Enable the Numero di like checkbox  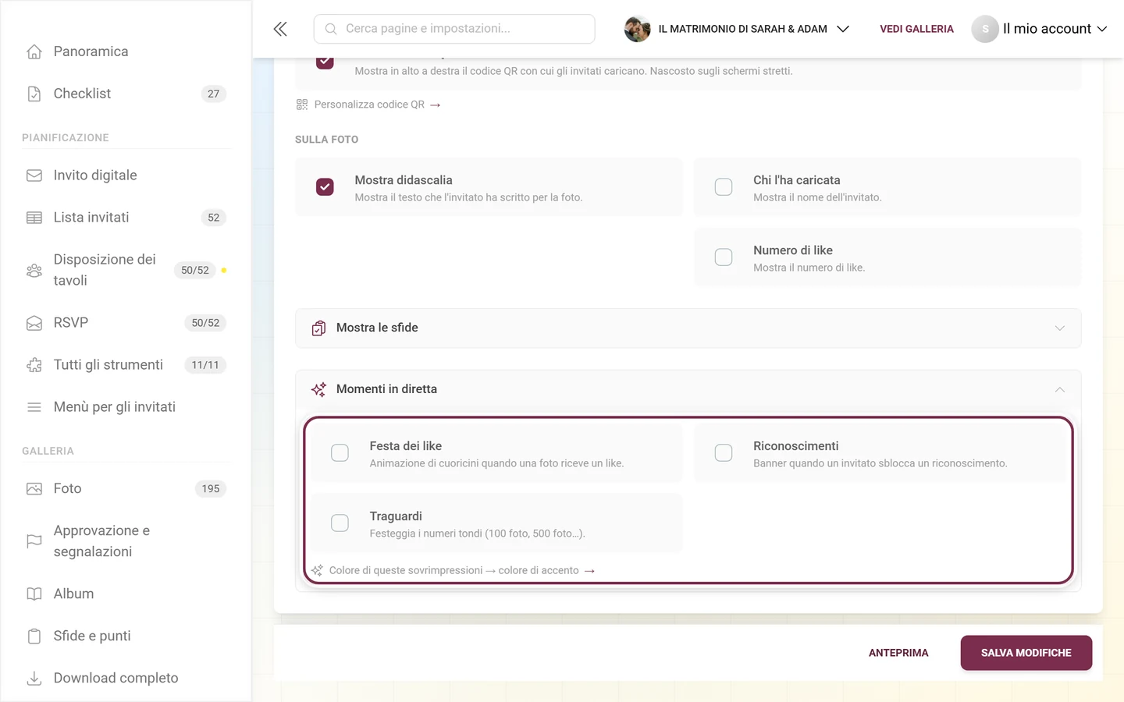tap(724, 257)
